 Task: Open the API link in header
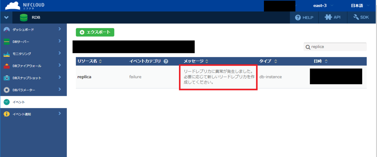(333, 18)
